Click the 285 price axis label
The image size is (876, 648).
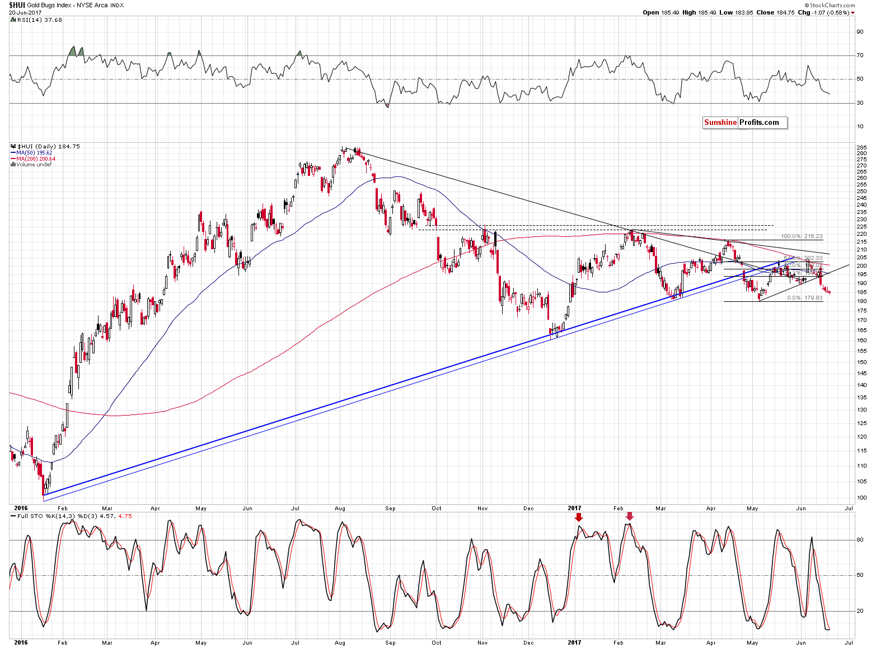[x=861, y=147]
